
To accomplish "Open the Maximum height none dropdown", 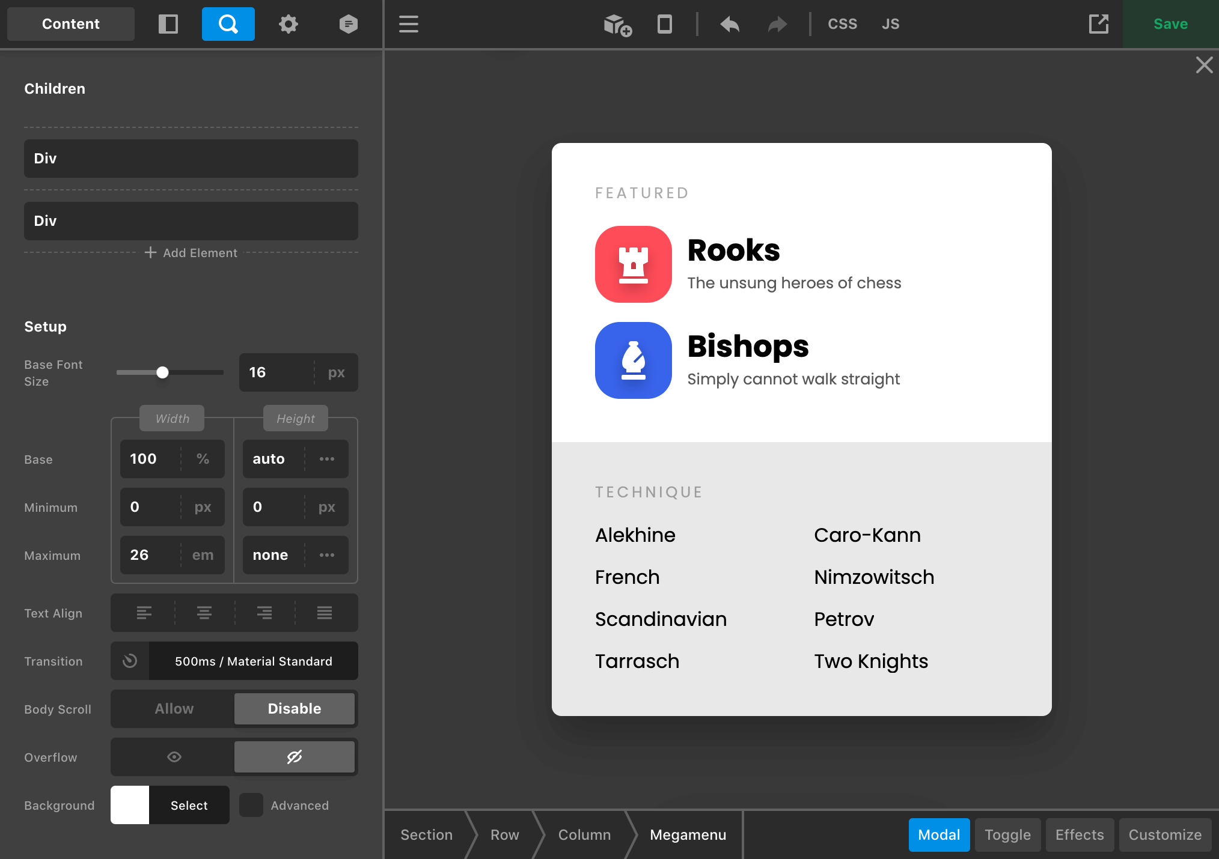I will 327,555.
